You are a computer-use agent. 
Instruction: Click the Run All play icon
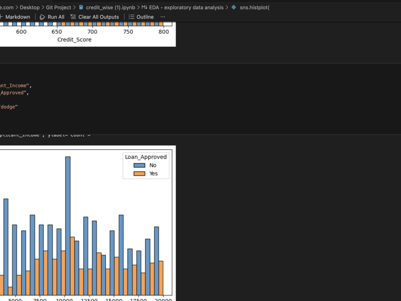(42, 17)
